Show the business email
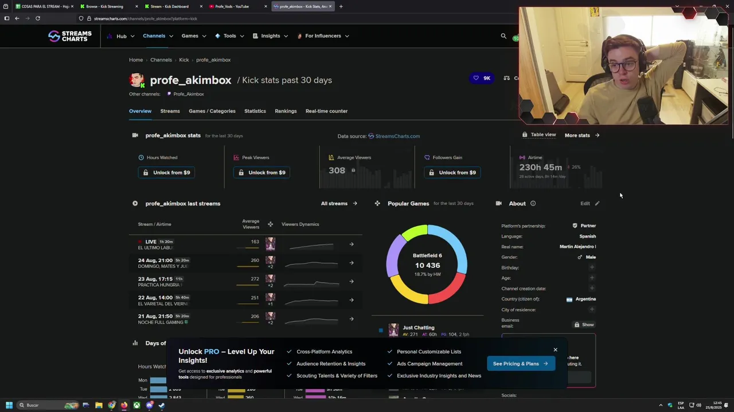Image resolution: width=734 pixels, height=412 pixels. [584, 324]
